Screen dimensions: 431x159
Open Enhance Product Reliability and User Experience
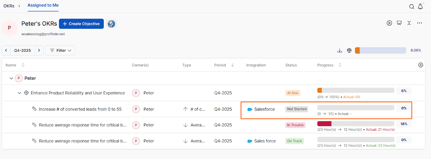click(x=78, y=93)
